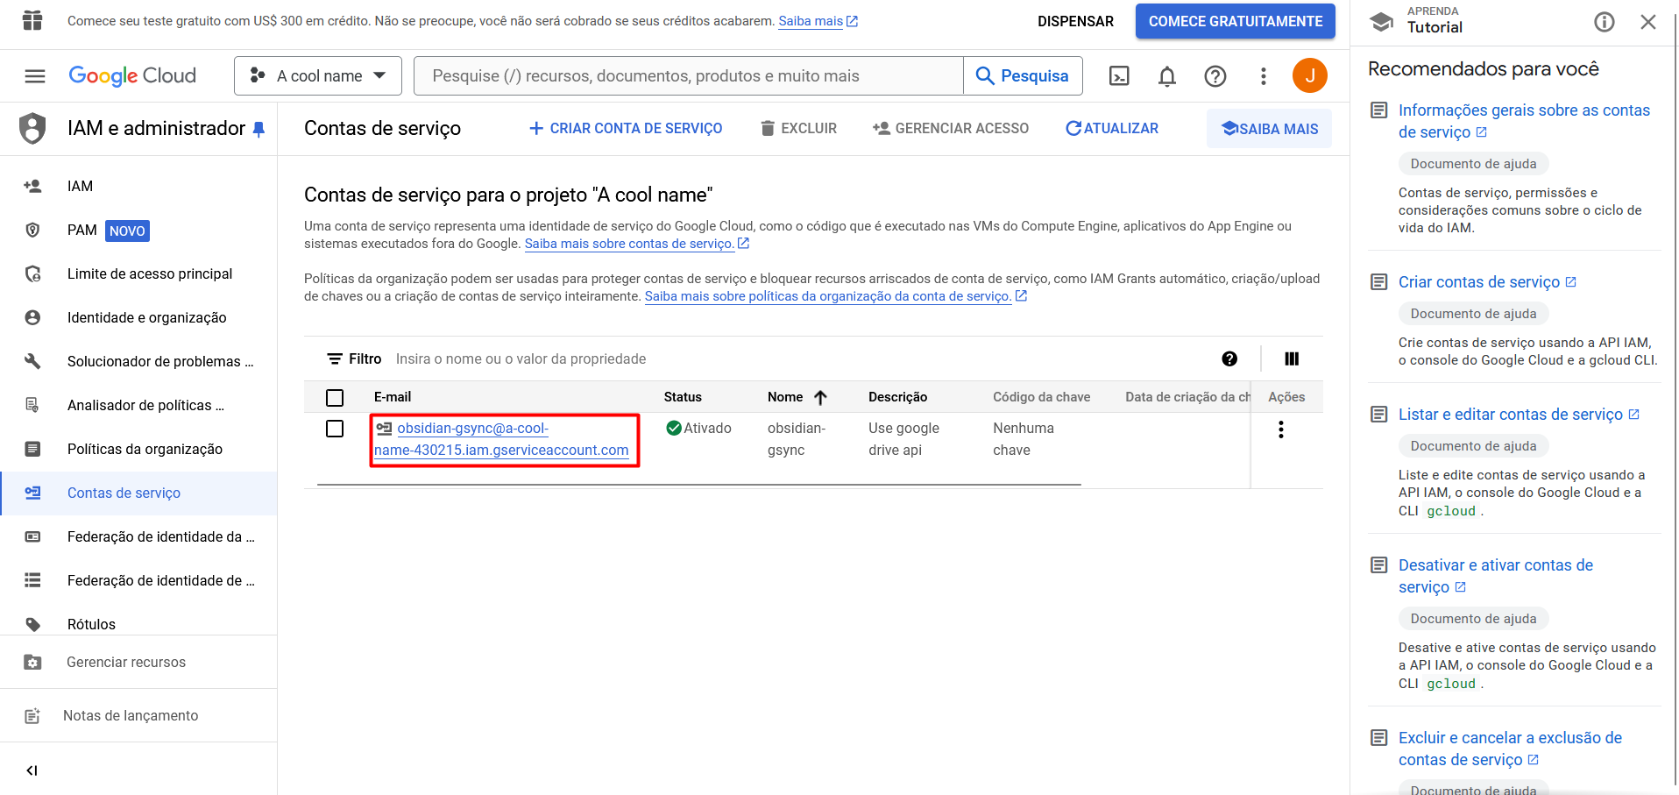
Task: Open IAM in the sidebar
Action: [x=138, y=186]
